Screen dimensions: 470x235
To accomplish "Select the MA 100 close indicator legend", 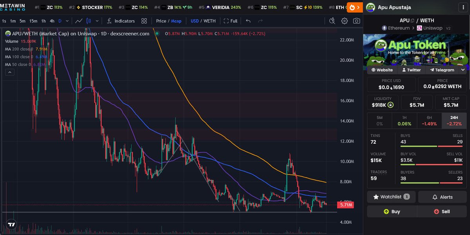I will pos(26,57).
